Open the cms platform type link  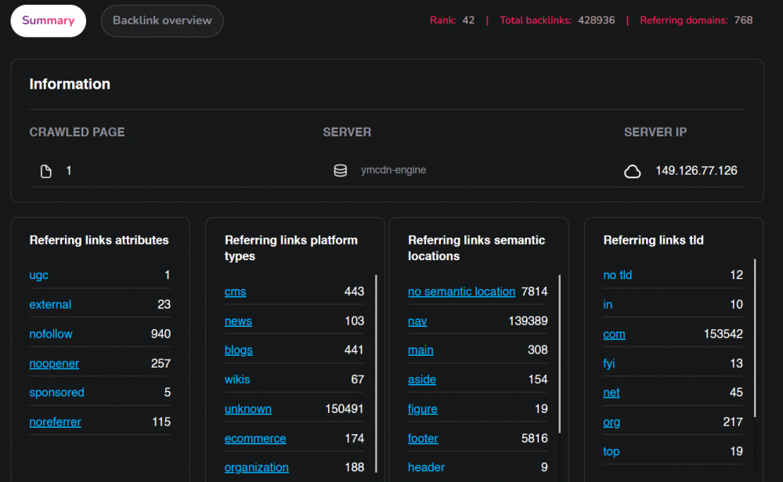(235, 292)
